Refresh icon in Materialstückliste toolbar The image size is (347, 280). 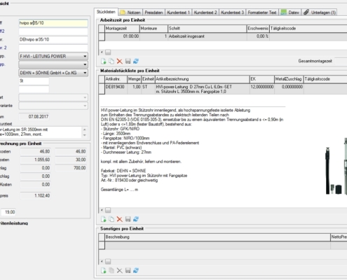[136, 219]
